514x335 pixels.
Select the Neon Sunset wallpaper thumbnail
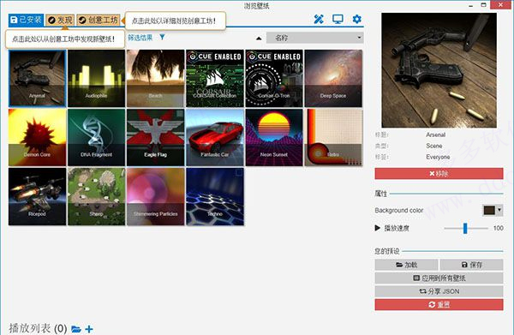(274, 137)
